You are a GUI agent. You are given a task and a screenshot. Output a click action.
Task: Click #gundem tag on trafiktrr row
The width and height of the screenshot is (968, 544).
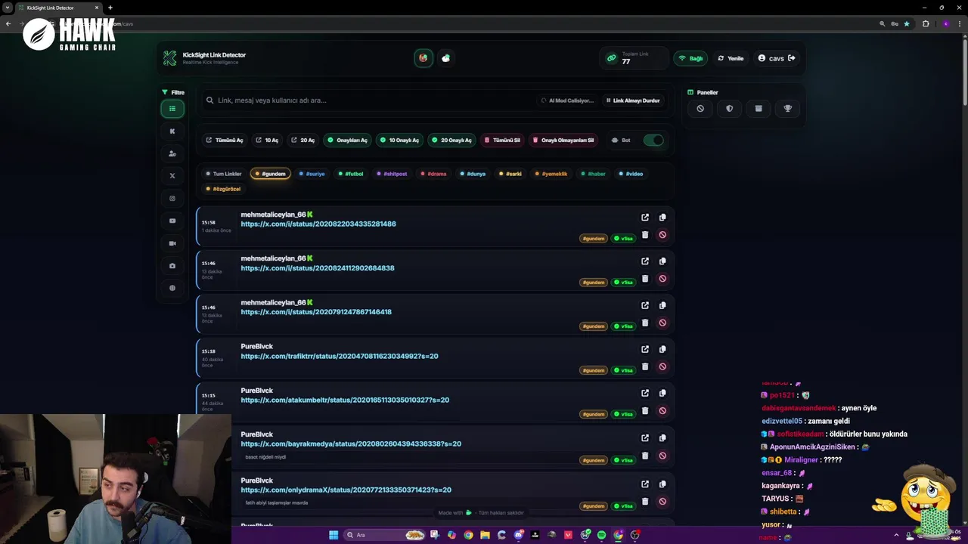(x=594, y=370)
